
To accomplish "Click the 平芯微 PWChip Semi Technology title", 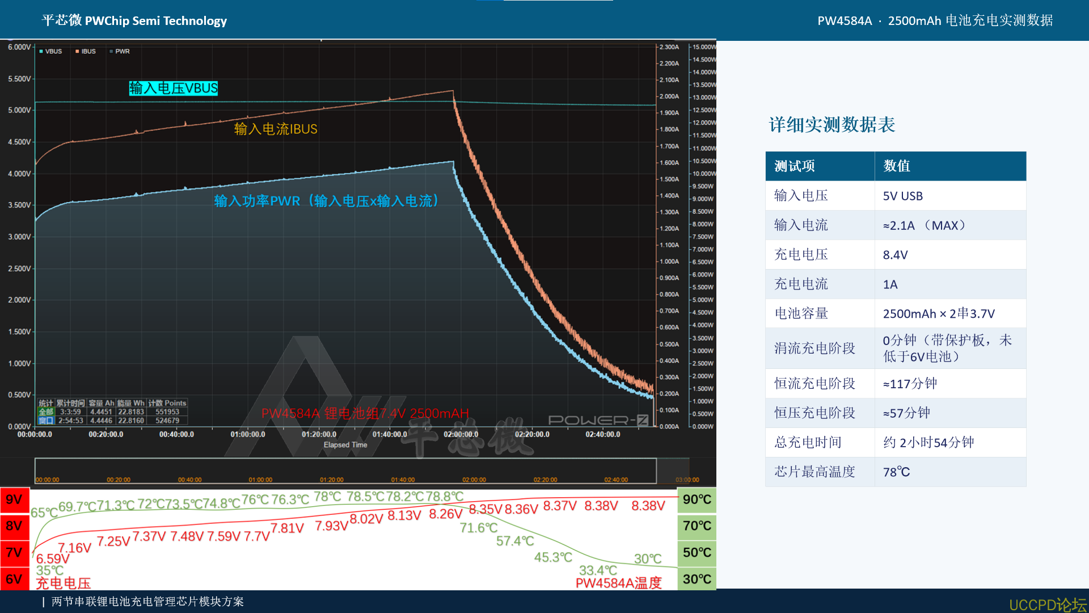I will [x=134, y=21].
